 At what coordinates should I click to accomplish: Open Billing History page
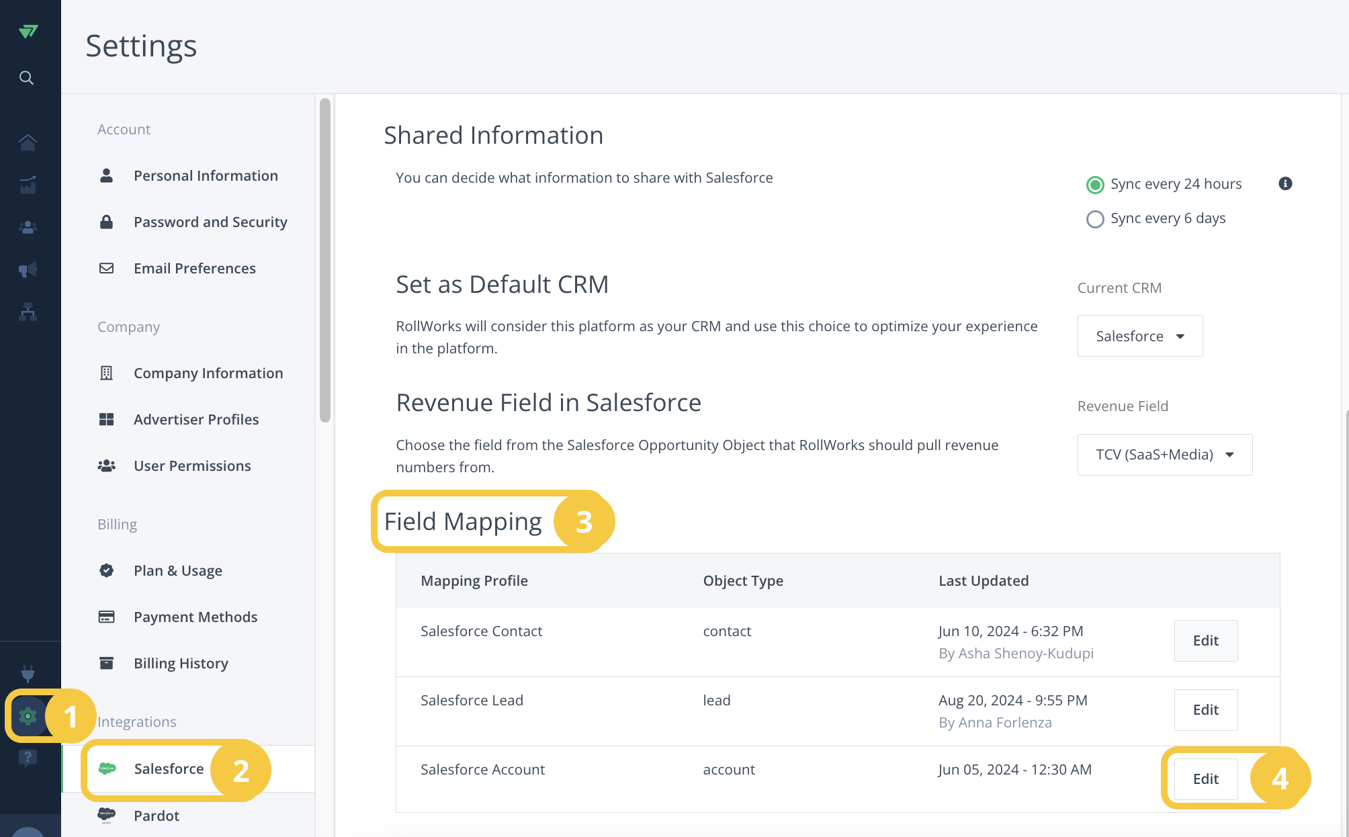point(181,663)
